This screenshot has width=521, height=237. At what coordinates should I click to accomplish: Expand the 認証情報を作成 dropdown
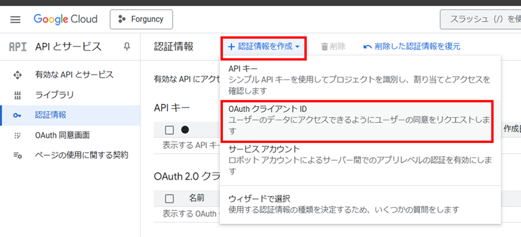264,47
